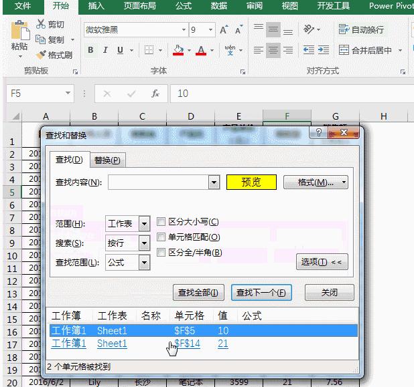Click into the 查找内容 input field
Viewport: 414px width, 387px height.
point(158,182)
